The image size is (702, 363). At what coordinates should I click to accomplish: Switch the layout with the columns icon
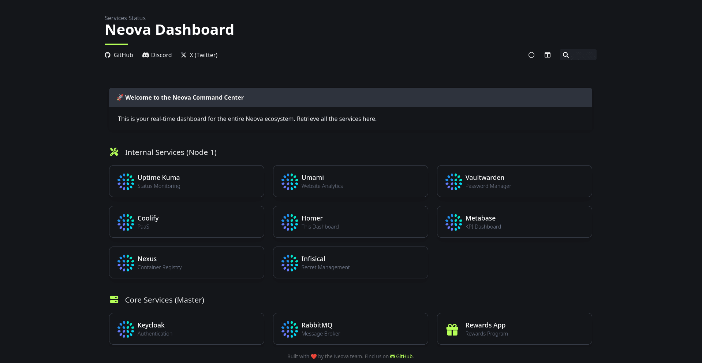(547, 55)
